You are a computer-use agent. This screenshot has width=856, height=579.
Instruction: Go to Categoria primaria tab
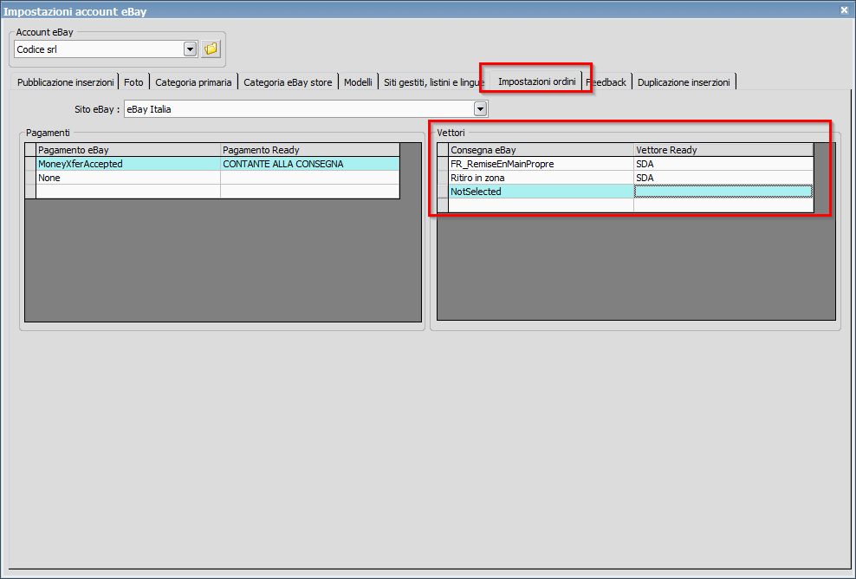(x=193, y=82)
